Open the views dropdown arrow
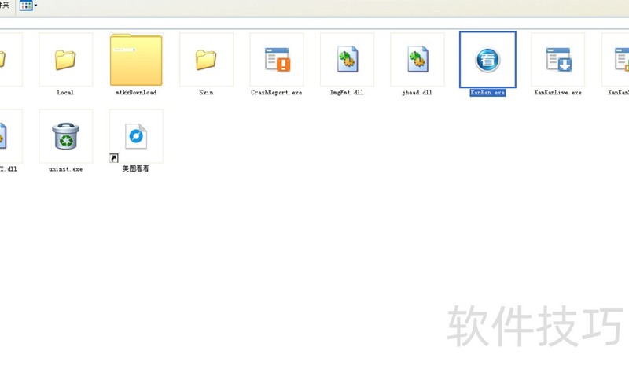The image size is (629, 373). 35,6
